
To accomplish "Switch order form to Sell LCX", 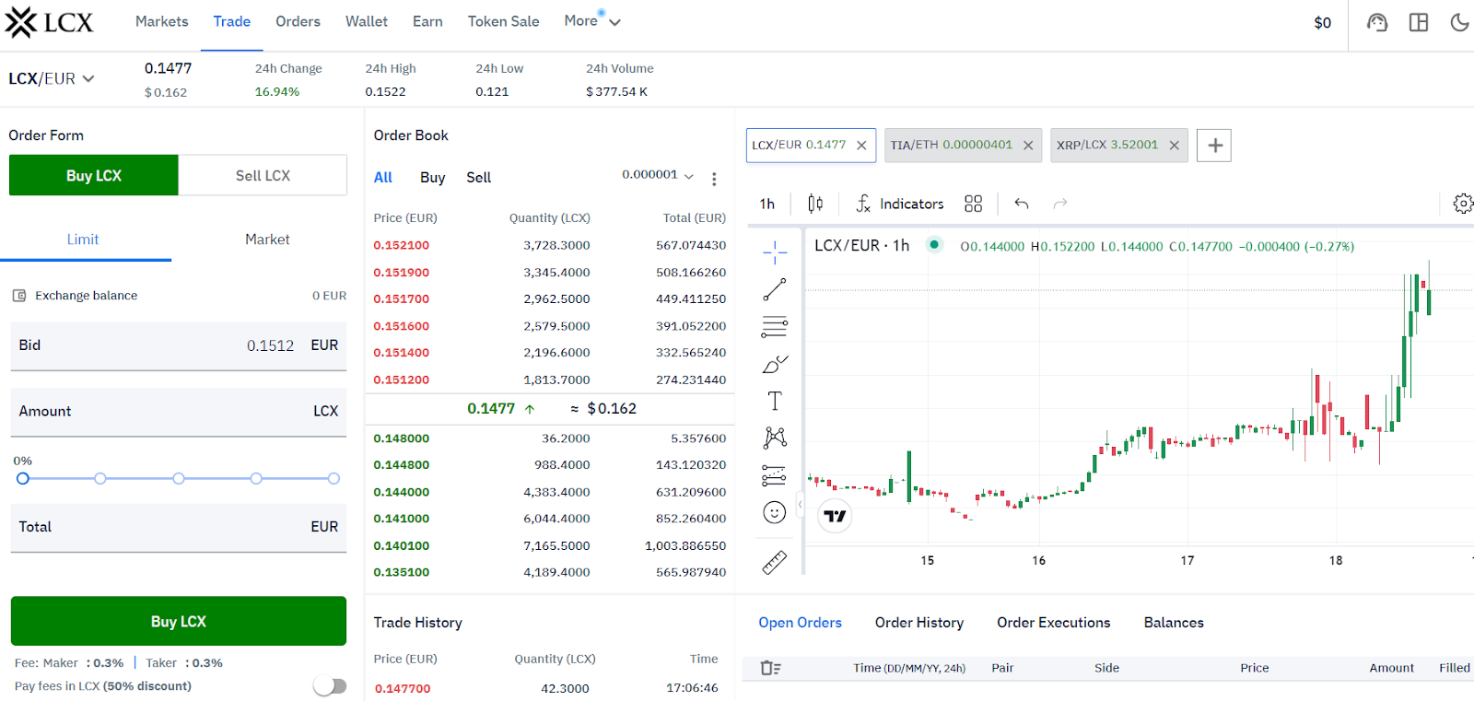I will pos(263,175).
